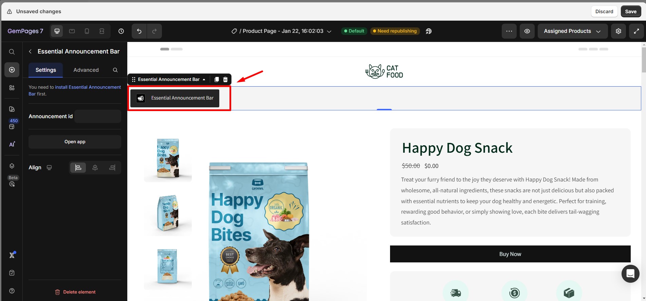Open the help question mark icon

pyautogui.click(x=12, y=291)
